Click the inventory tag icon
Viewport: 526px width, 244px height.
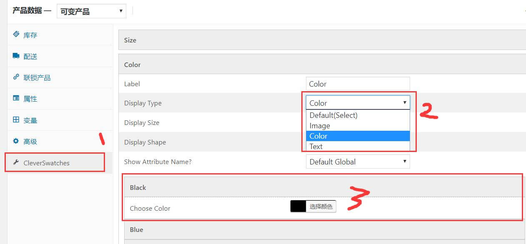coord(16,34)
